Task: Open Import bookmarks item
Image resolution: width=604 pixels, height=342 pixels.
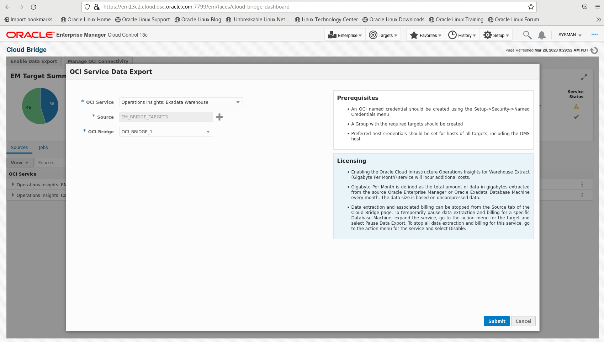Action: pos(30,20)
